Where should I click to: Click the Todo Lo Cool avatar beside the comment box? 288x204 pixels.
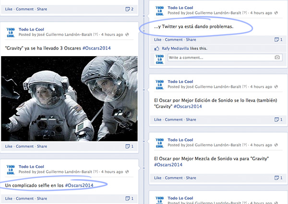coord(160,59)
